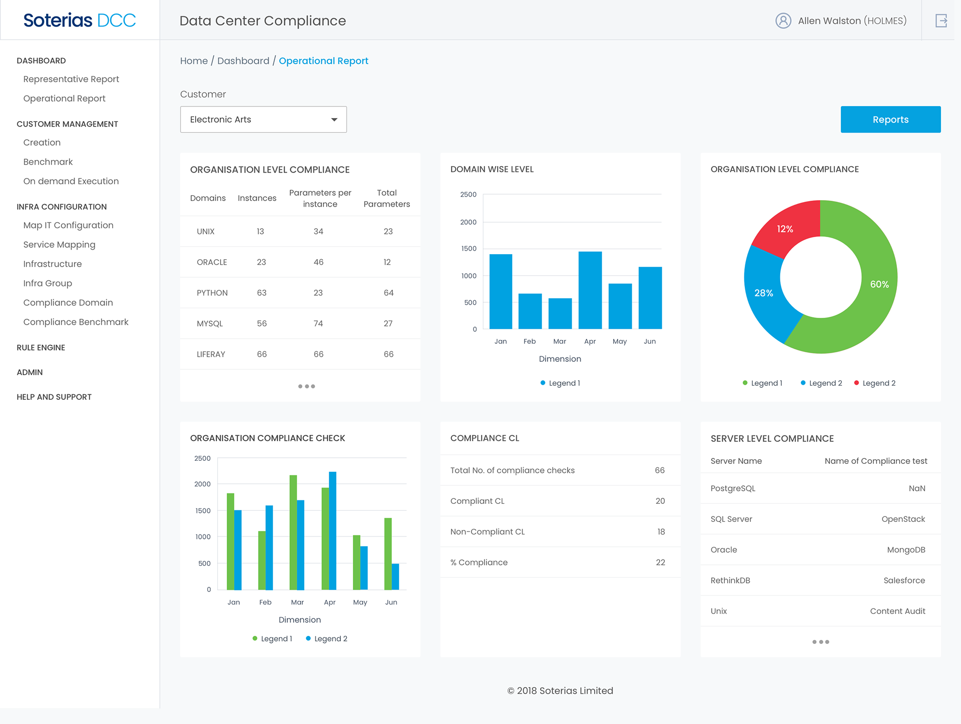Expand the Rule Engine sidebar section
This screenshot has height=724, width=961.
tap(41, 348)
